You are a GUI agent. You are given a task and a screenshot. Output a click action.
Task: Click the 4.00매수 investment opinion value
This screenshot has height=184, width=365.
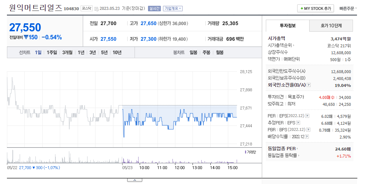click(327, 97)
